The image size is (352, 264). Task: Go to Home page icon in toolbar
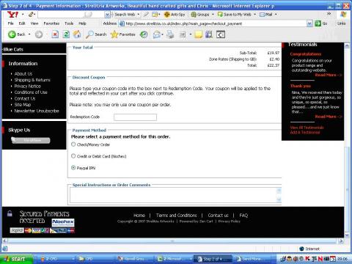pos(77,34)
